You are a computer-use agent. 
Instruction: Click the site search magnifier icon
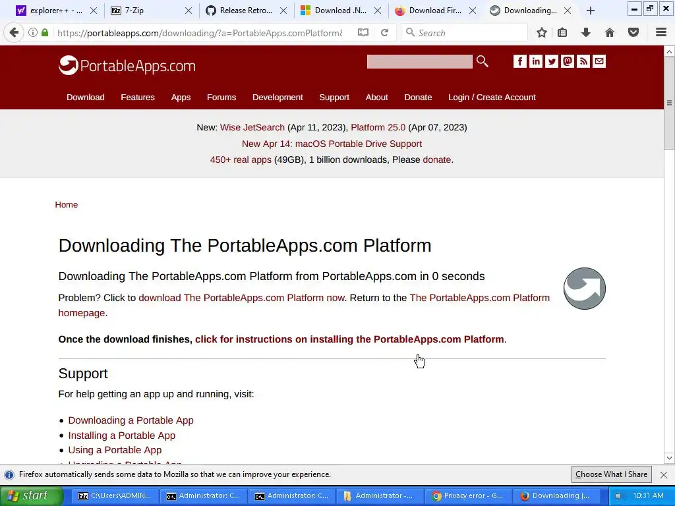click(482, 61)
